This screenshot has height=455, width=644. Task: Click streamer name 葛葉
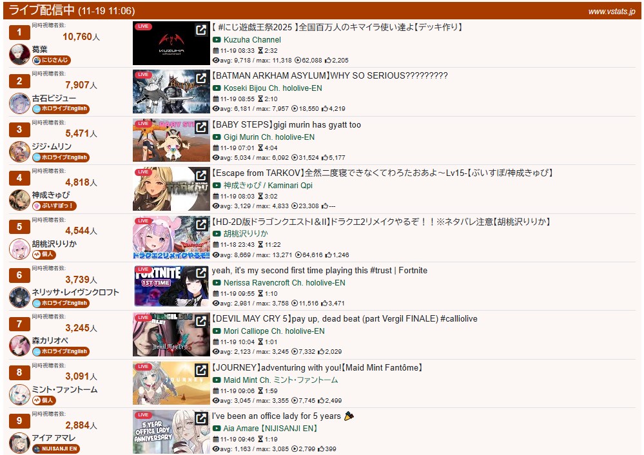pos(40,49)
